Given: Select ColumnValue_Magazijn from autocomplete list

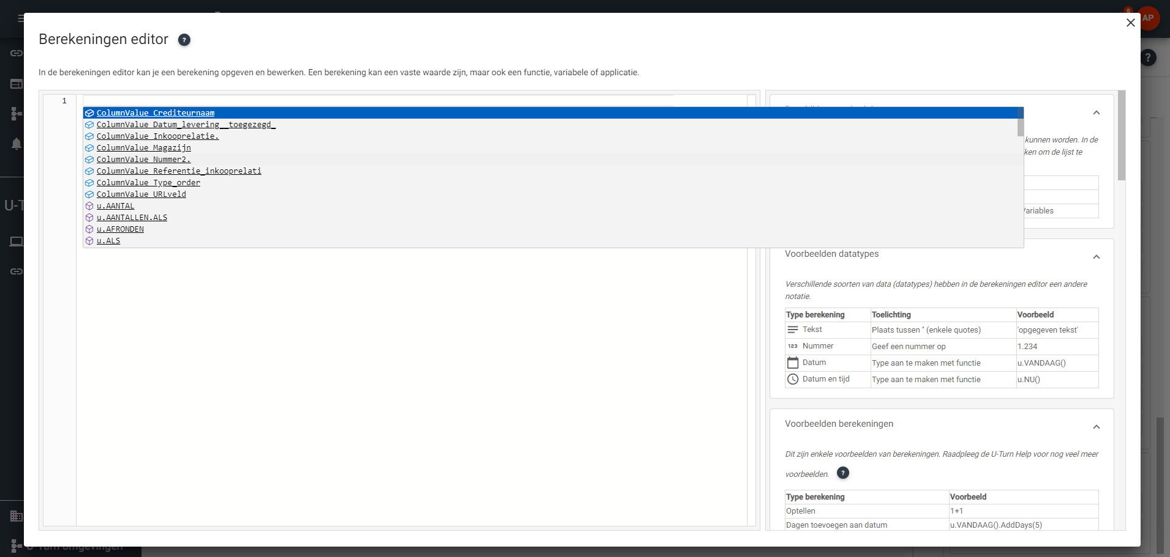Looking at the screenshot, I should tap(143, 148).
